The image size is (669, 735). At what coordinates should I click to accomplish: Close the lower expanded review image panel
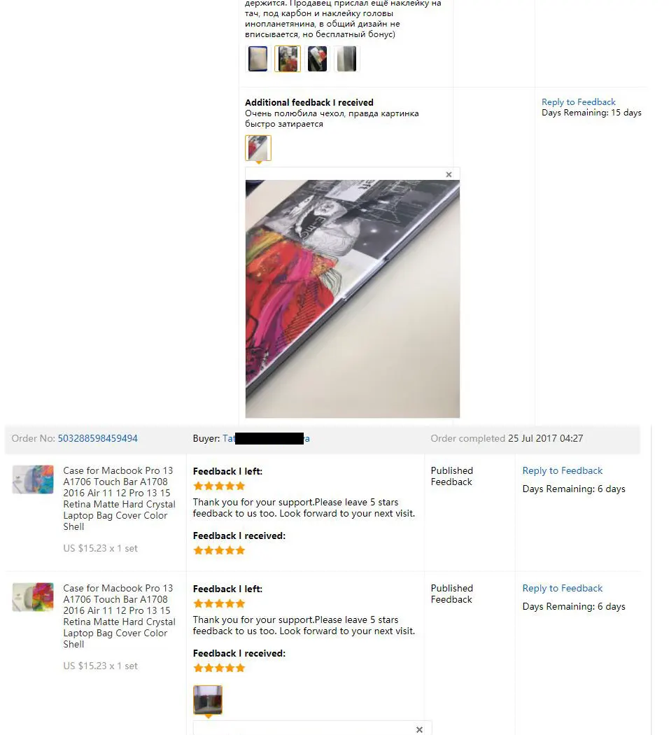(x=419, y=729)
